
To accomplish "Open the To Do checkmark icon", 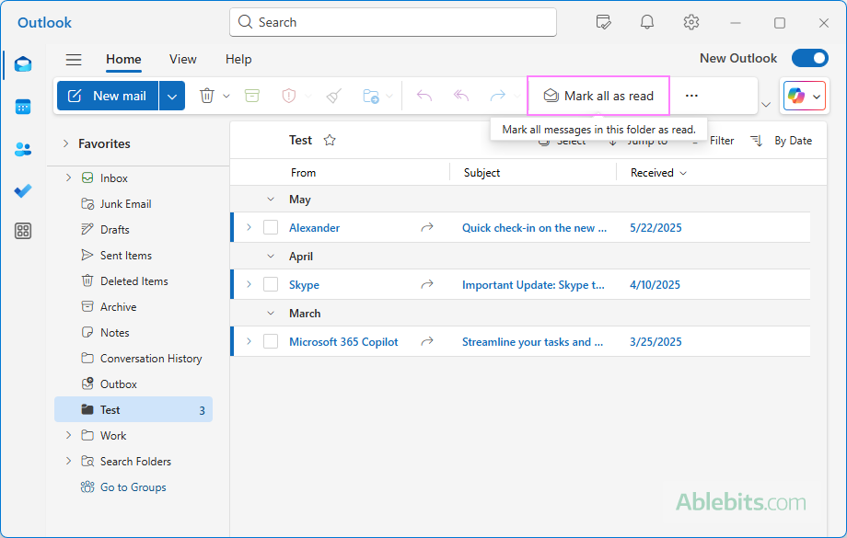I will point(23,190).
